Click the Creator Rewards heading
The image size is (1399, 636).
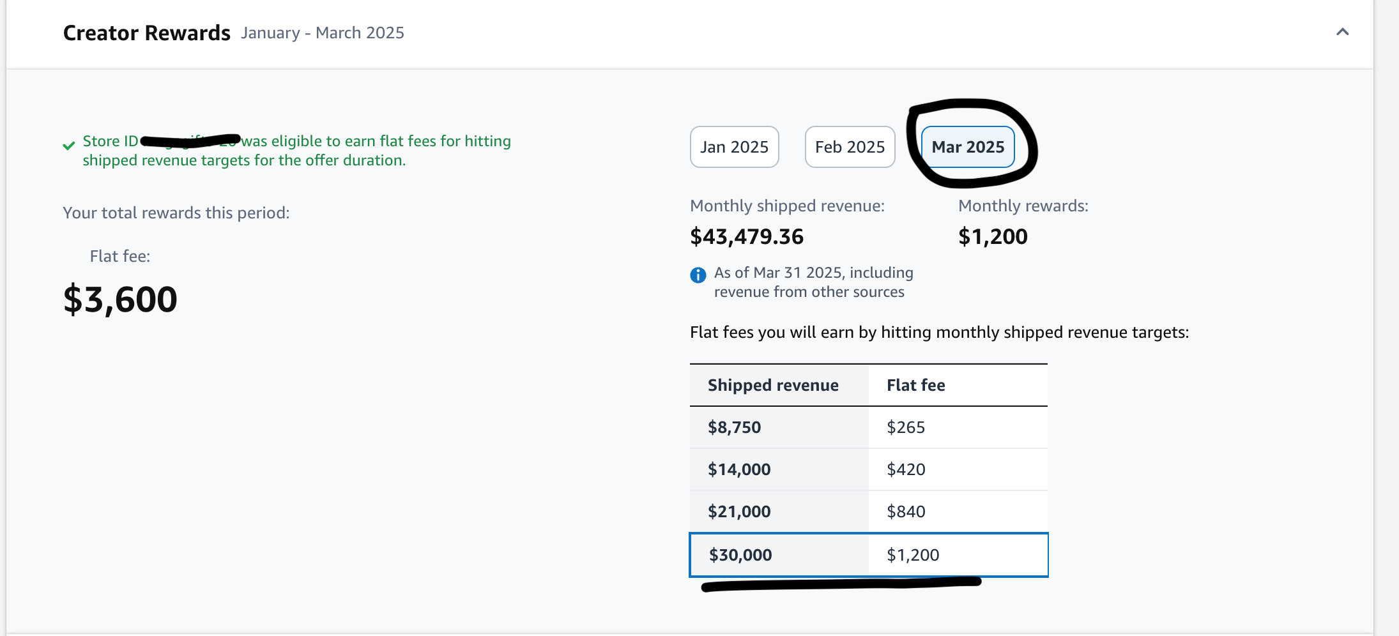tap(146, 33)
